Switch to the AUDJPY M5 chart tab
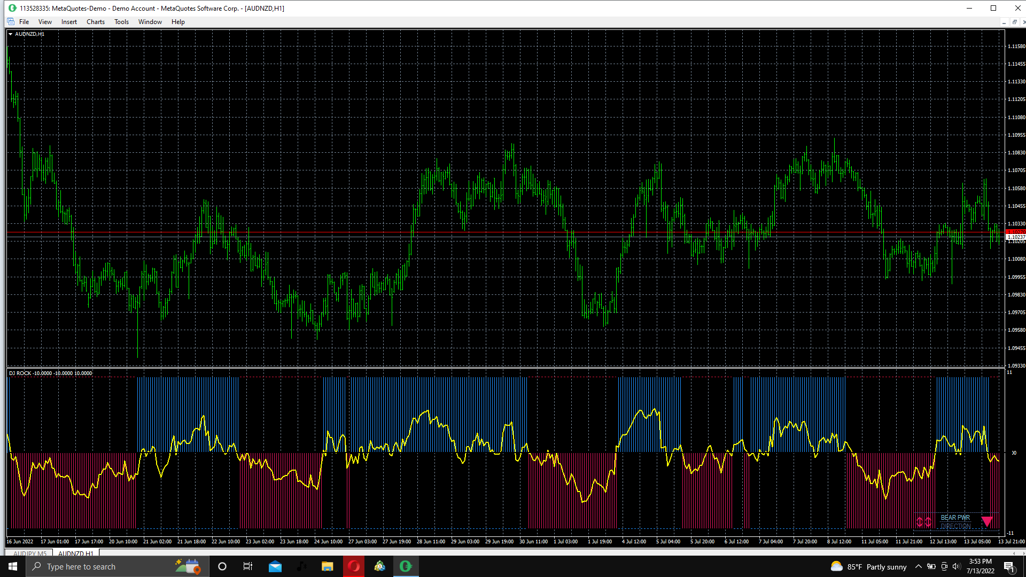 pos(30,553)
